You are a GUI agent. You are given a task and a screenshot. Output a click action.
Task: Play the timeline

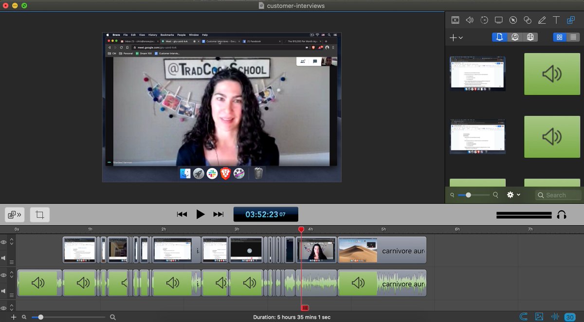(x=201, y=214)
